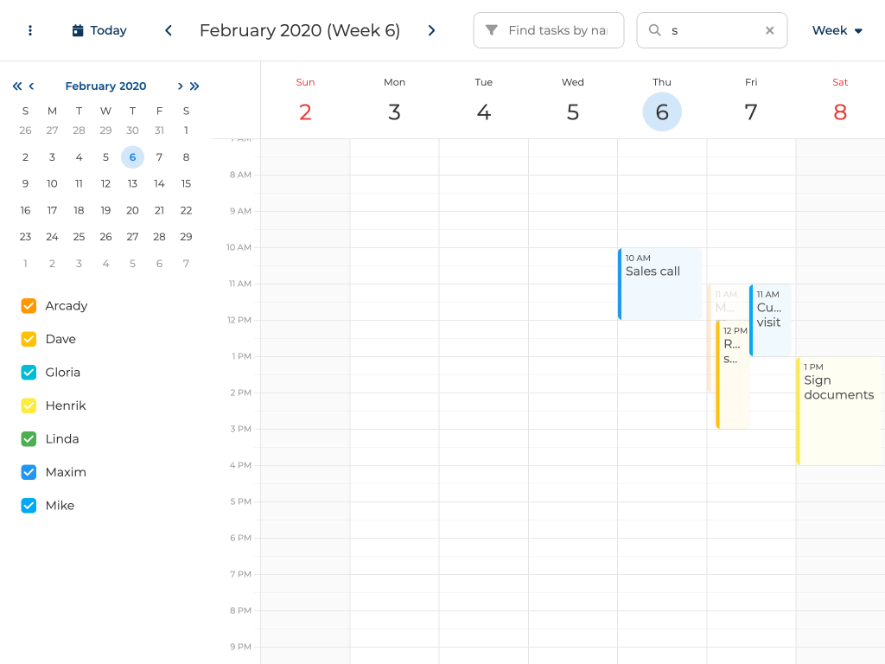Jump back one year in mini calendar
The height and width of the screenshot is (664, 885).
16,86
